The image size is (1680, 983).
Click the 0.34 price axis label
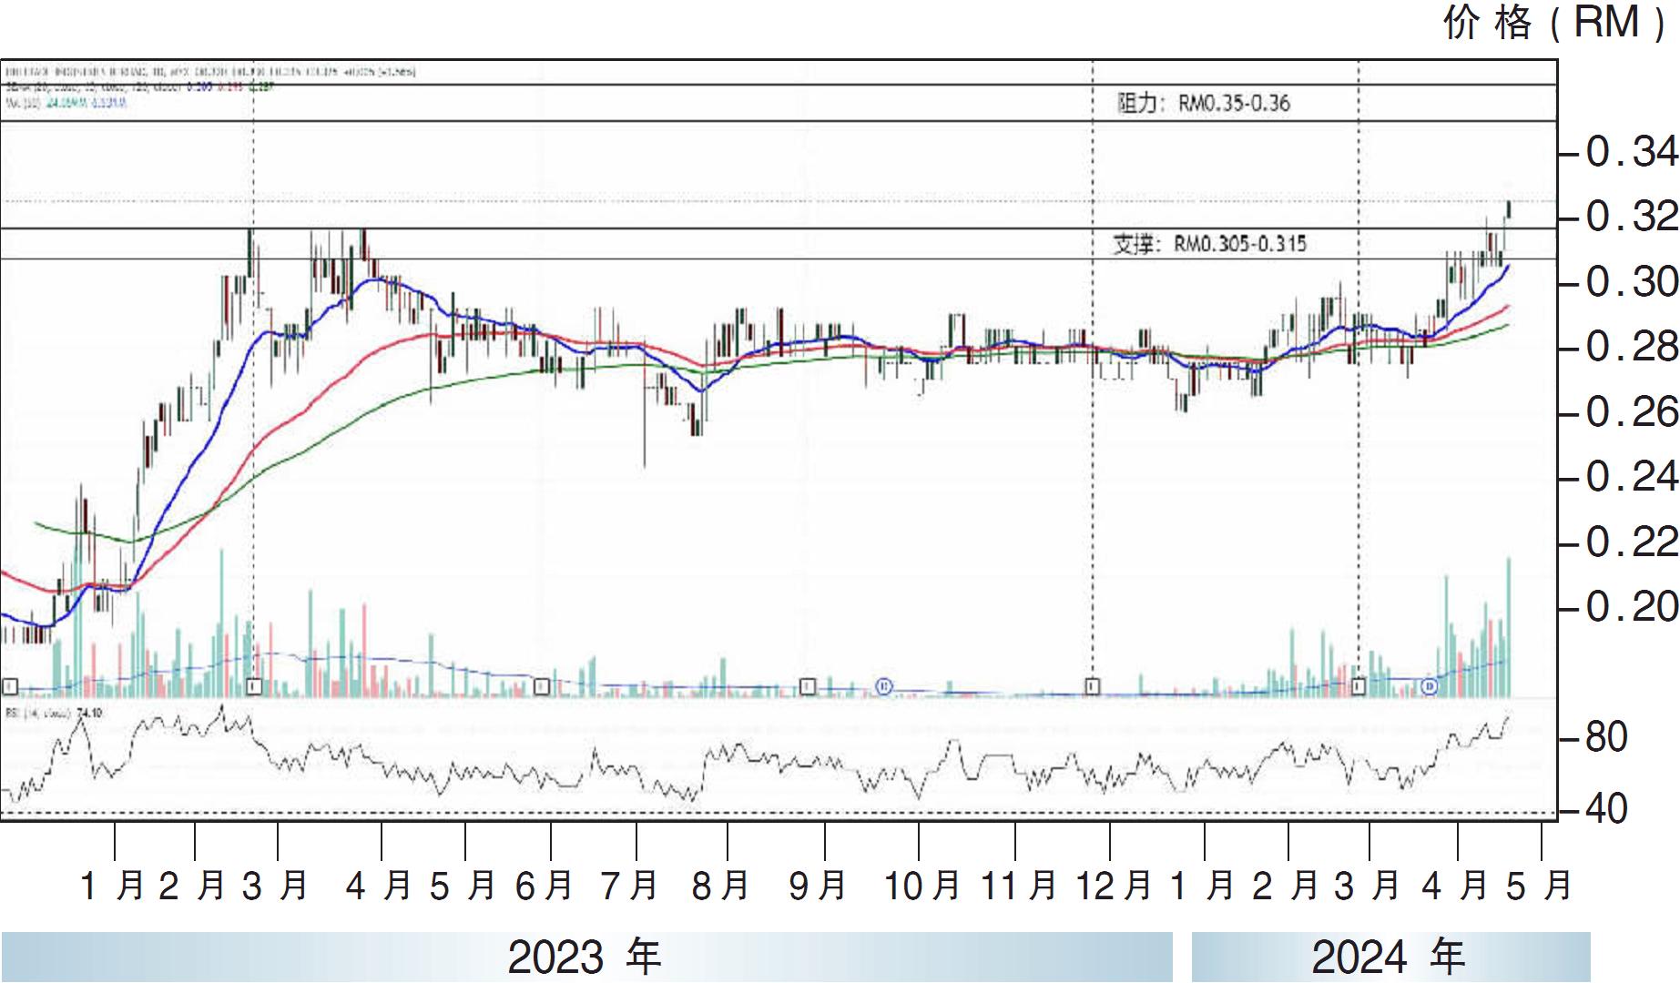1631,152
